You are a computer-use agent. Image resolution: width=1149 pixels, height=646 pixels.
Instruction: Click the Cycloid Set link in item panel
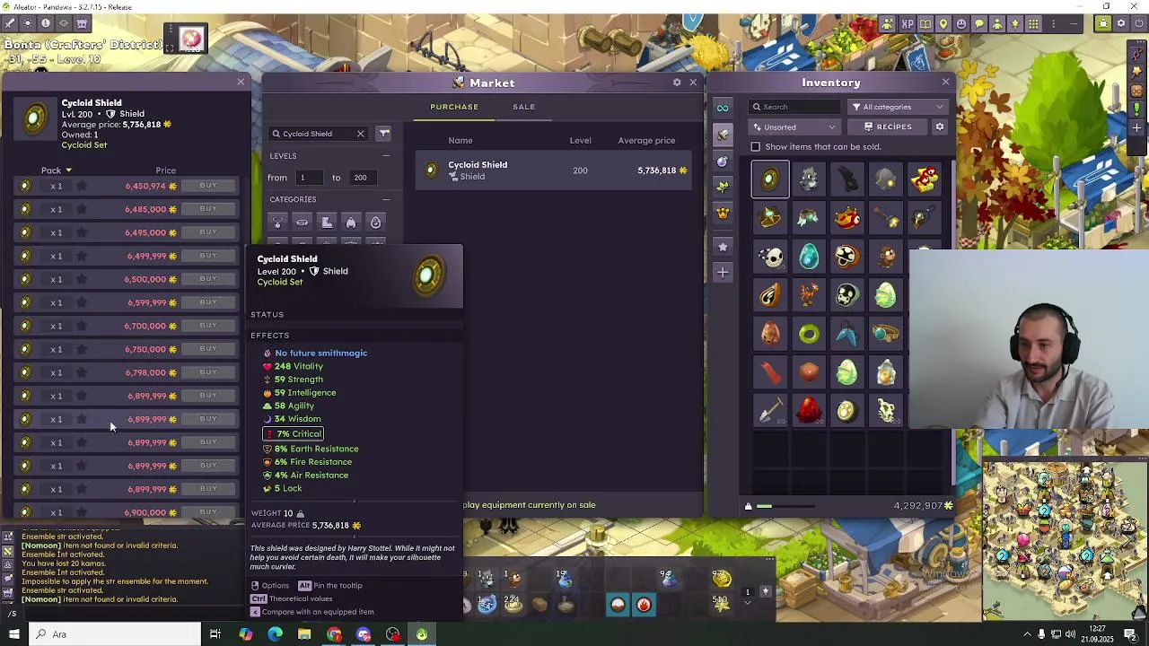84,145
